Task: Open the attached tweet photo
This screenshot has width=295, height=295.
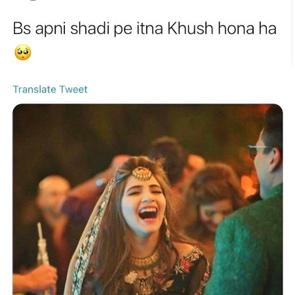Action: tap(147, 199)
